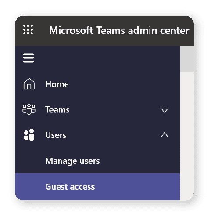The image size is (211, 217).
Task: Select the Users navigation item
Action: [97, 135]
